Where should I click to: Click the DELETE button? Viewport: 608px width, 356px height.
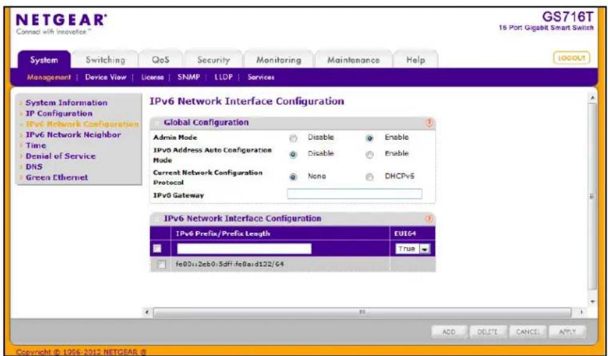(x=487, y=332)
